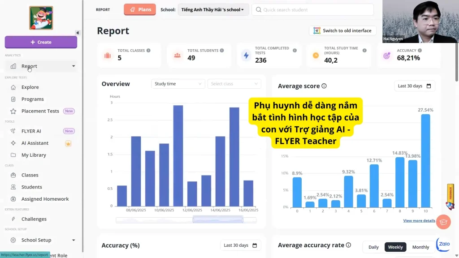The image size is (459, 258).
Task: Collapse the sidebar using arrow icon
Action: [77, 33]
